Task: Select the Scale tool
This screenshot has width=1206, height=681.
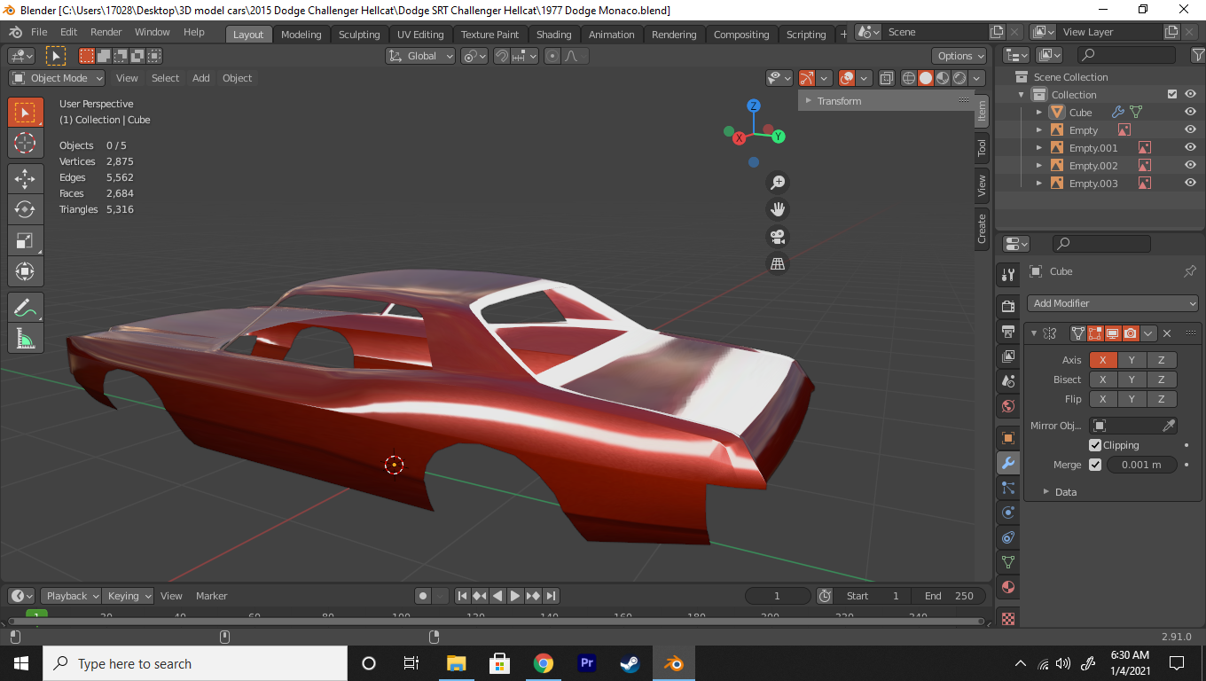Action: click(x=25, y=240)
